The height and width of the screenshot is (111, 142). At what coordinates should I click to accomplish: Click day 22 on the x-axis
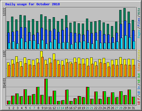point(96,108)
